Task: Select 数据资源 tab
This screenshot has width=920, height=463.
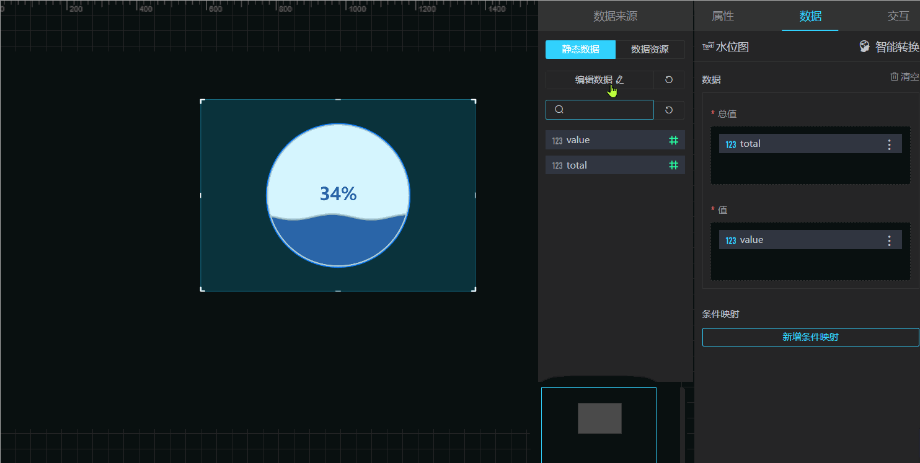Action: pyautogui.click(x=650, y=50)
